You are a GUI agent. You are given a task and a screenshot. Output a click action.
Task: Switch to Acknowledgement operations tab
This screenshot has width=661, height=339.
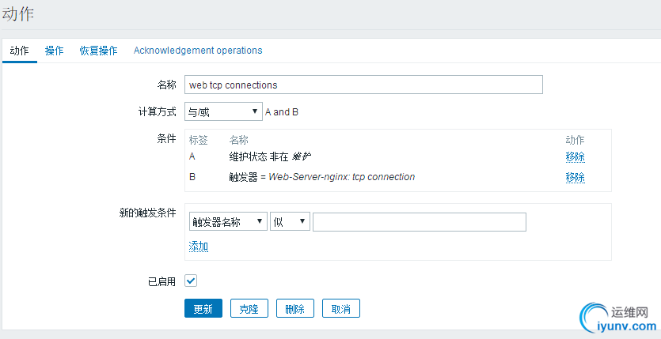198,51
